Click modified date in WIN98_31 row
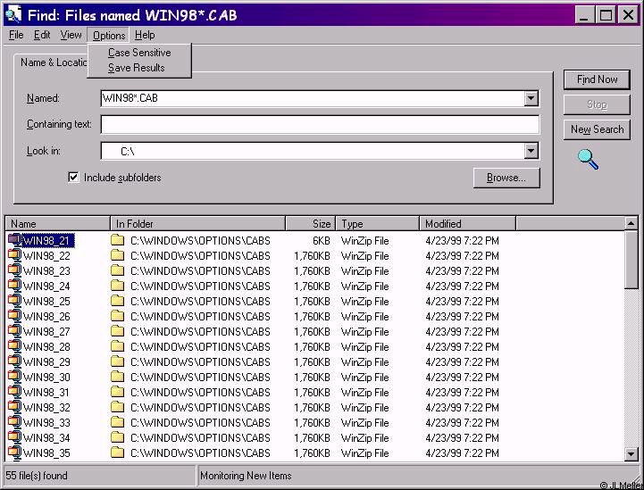 pos(462,393)
